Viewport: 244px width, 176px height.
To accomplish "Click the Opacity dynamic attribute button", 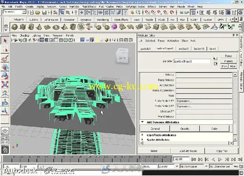I will pos(185,129).
